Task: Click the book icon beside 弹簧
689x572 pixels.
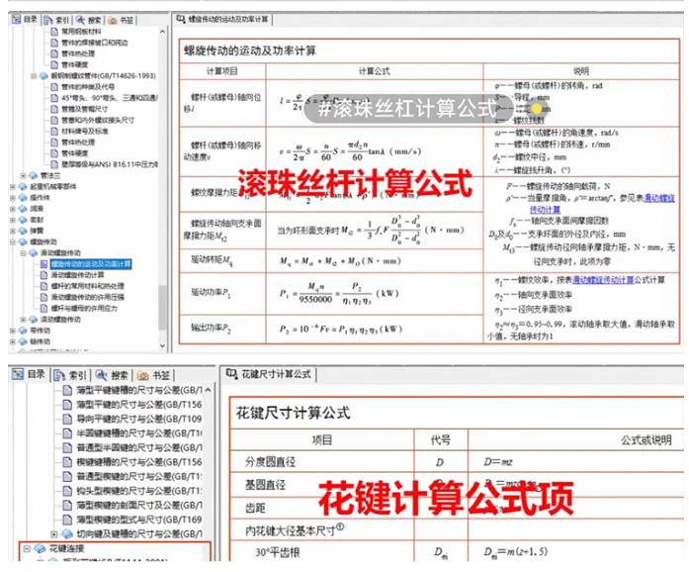Action: 23,231
